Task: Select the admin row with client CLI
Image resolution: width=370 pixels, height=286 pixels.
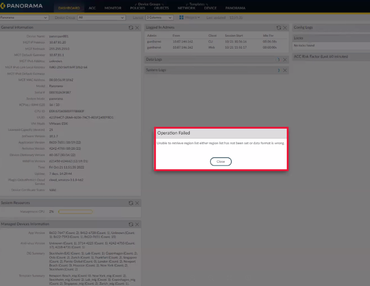Action: click(x=216, y=42)
